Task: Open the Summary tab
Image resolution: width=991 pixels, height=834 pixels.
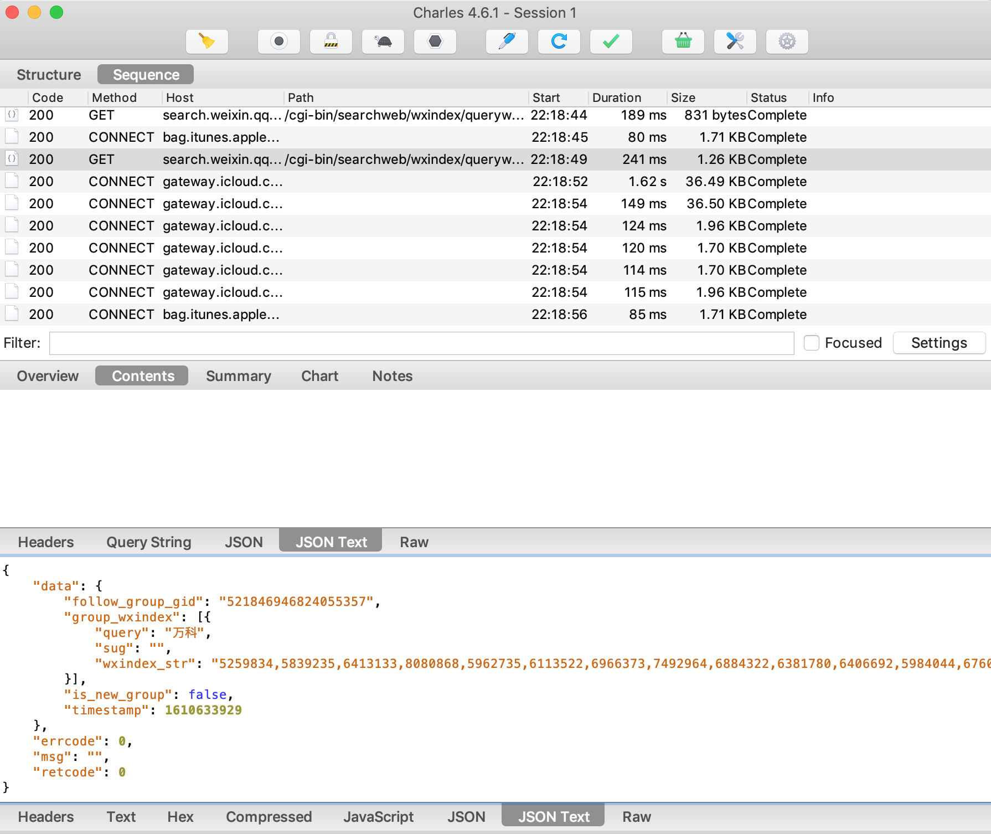Action: pos(238,376)
